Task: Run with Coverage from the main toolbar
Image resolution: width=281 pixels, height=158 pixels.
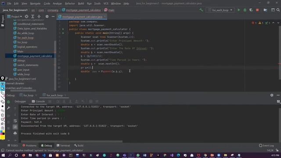Action: (x=251, y=10)
